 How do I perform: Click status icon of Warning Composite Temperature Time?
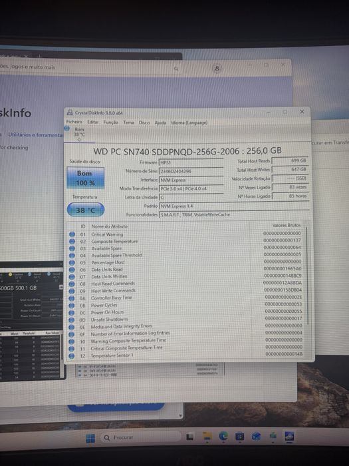(72, 342)
